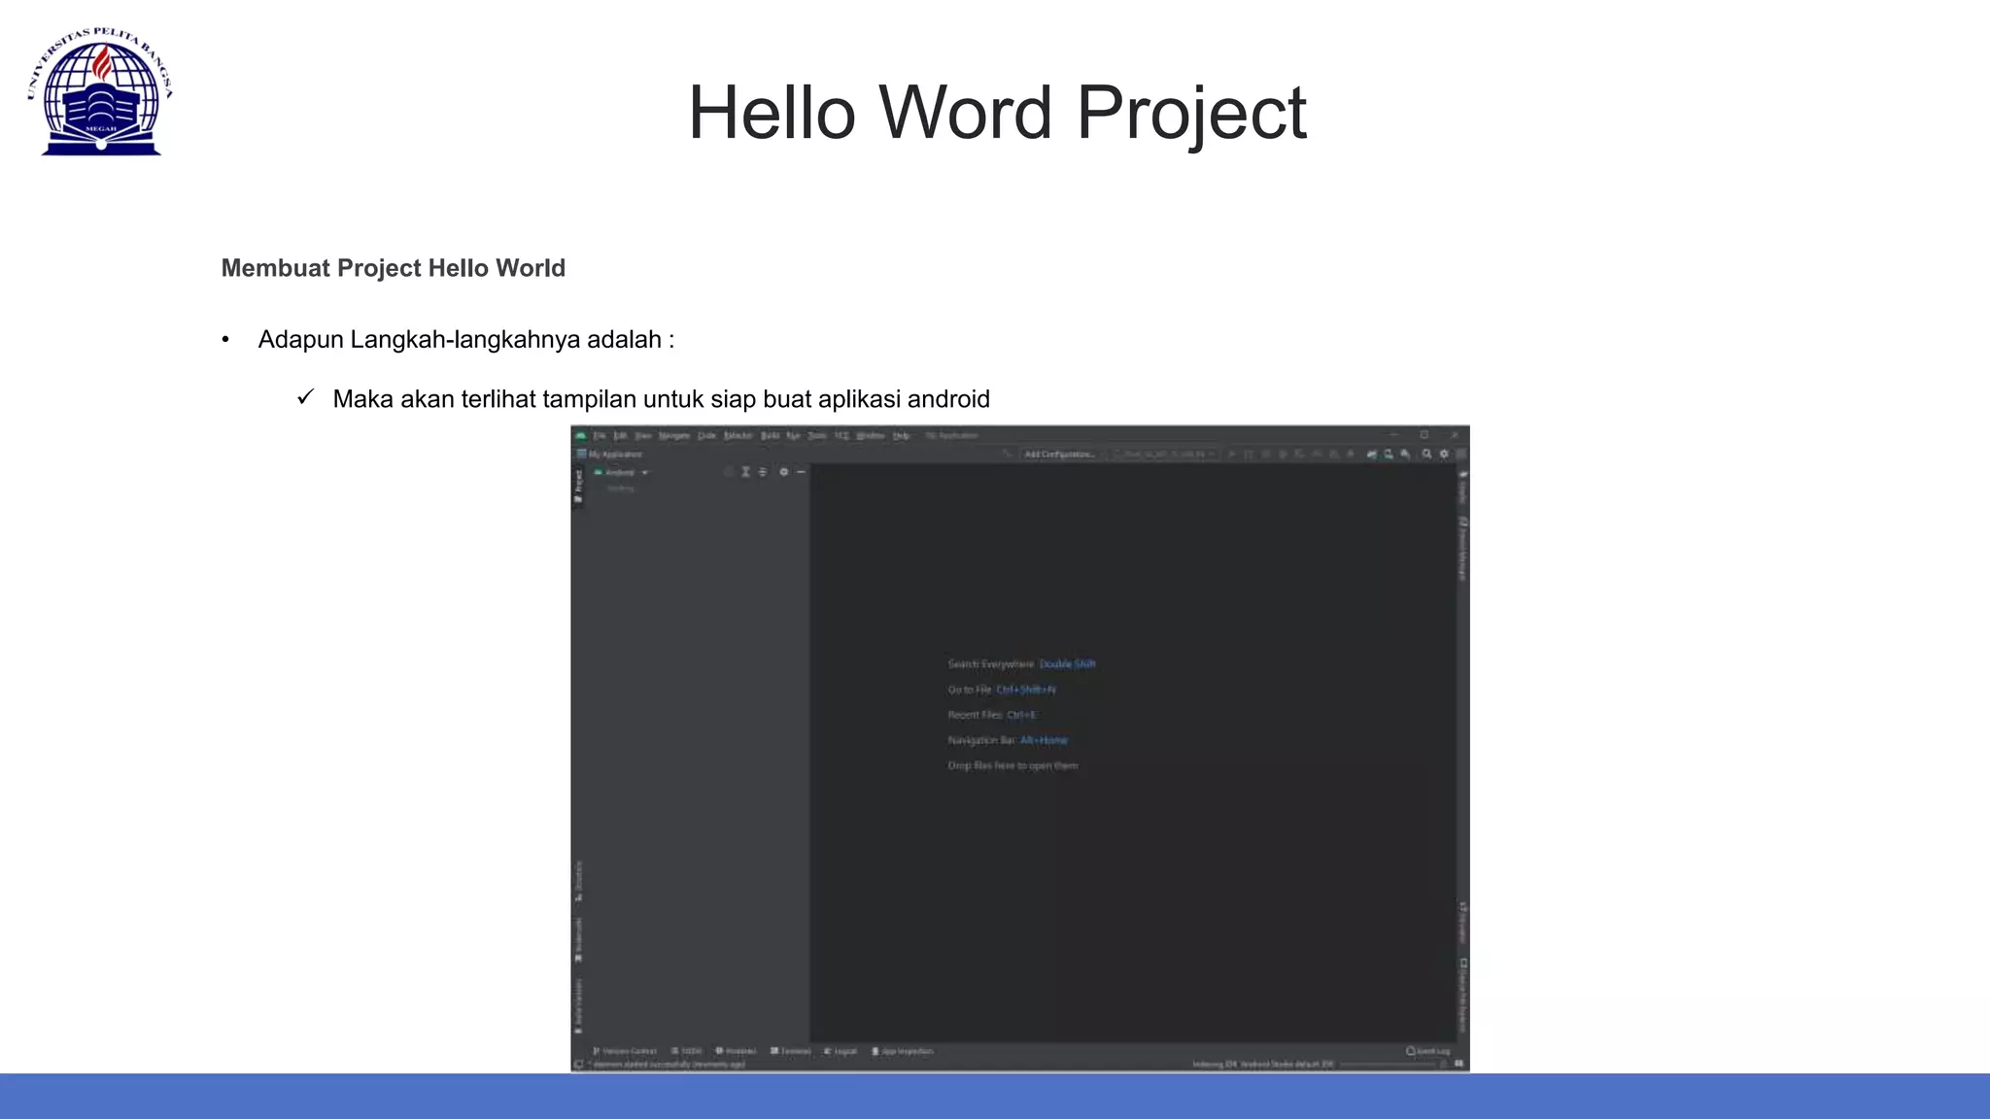Open the Event Log button
This screenshot has width=1990, height=1119.
(x=1428, y=1051)
